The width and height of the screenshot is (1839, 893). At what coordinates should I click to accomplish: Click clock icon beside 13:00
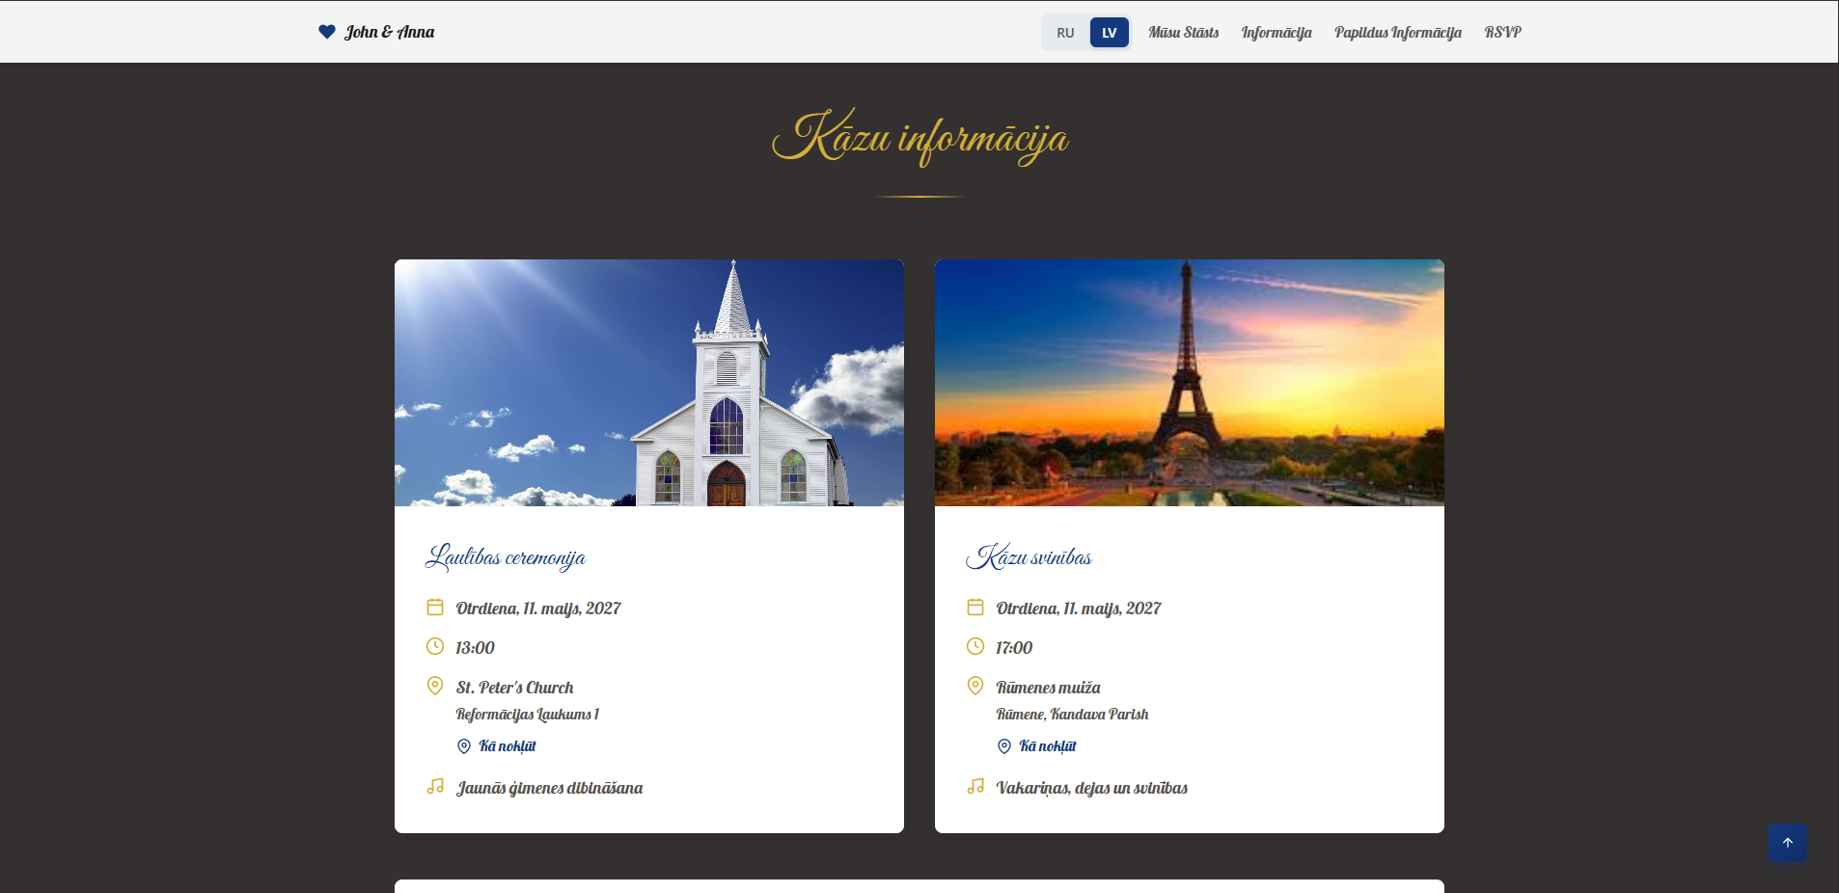435,647
